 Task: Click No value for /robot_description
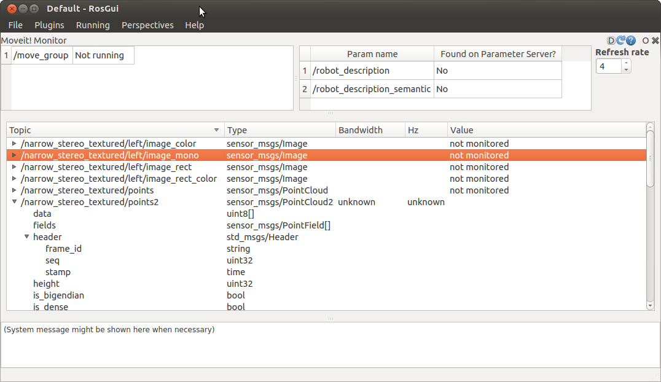pyautogui.click(x=498, y=71)
